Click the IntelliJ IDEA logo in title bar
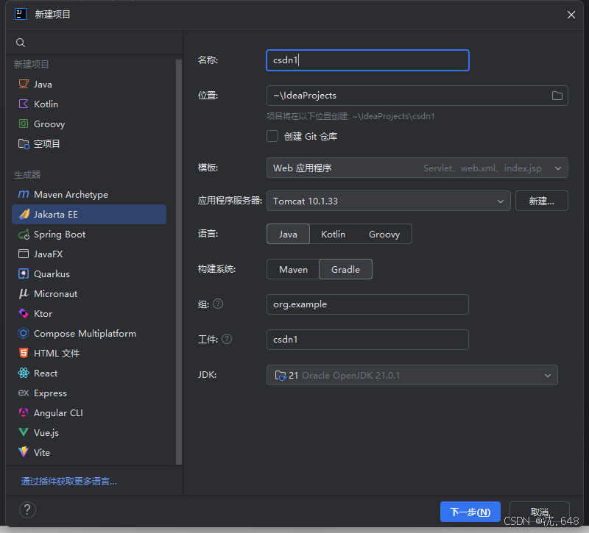The image size is (589, 533). [21, 14]
